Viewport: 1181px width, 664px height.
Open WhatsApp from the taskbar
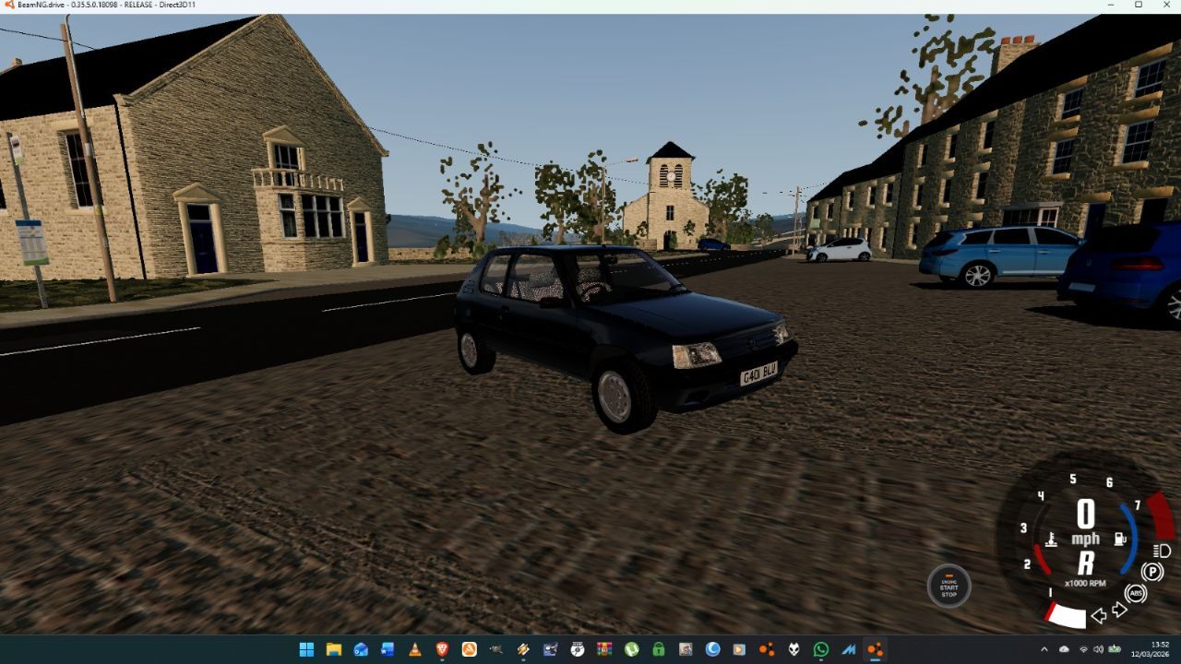(821, 649)
